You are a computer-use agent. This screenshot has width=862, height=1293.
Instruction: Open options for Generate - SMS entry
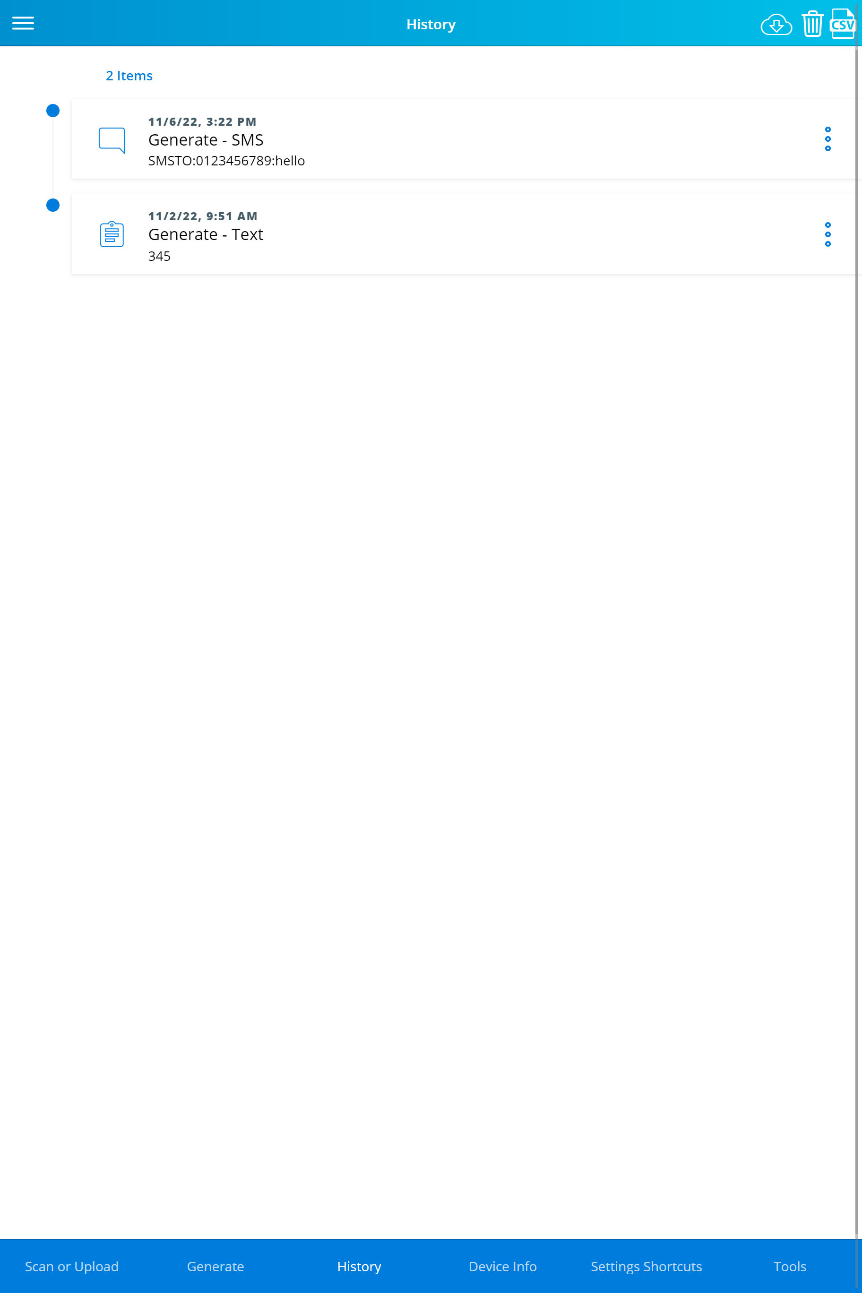click(x=828, y=139)
